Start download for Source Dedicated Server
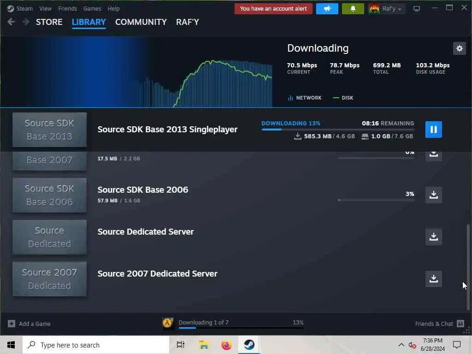 pos(433,236)
